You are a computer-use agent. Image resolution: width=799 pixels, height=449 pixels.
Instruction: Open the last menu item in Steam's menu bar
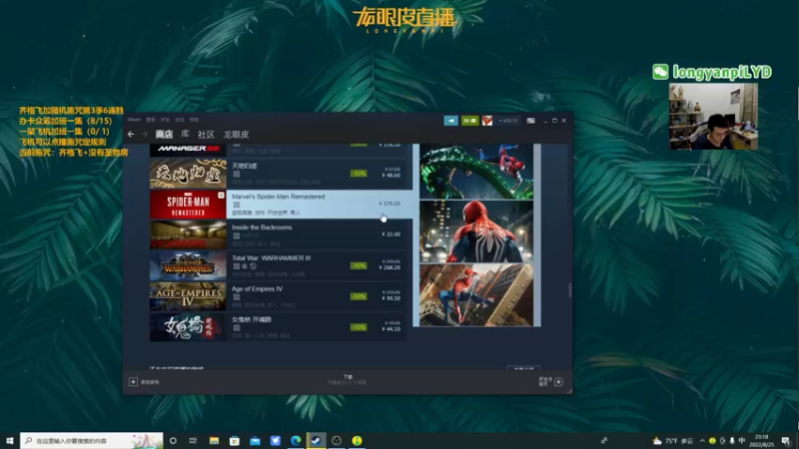click(194, 120)
